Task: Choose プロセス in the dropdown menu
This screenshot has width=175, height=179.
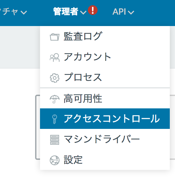Action: 105,77
